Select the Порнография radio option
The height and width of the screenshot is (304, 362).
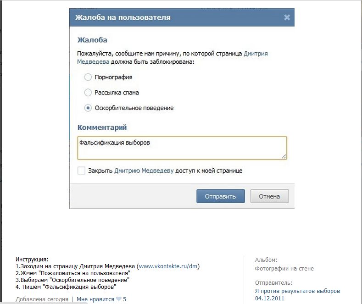click(x=88, y=77)
